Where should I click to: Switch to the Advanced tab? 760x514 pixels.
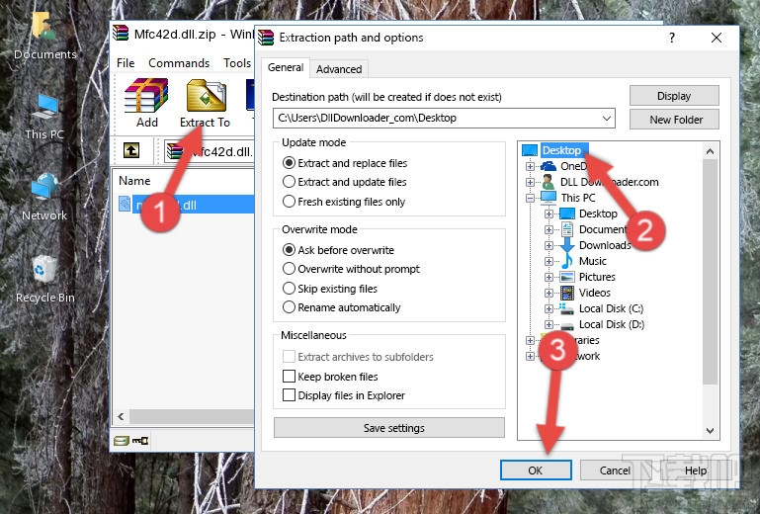[x=339, y=69]
